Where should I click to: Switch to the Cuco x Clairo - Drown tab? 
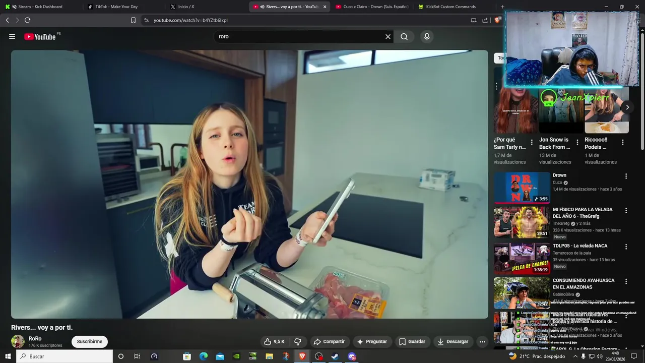coord(372,7)
